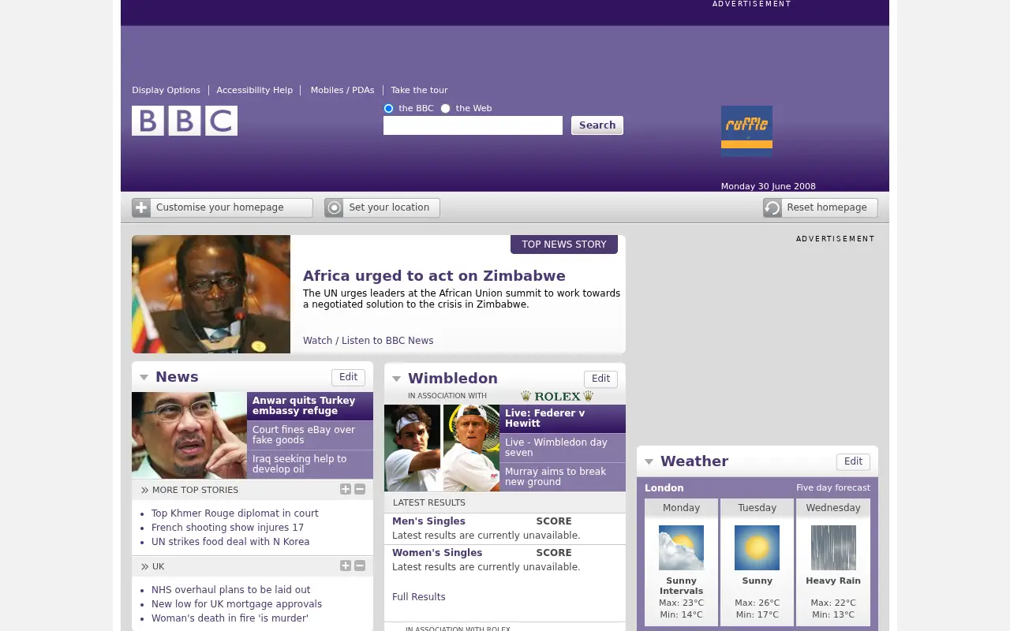Open 'Iraq seeking help to develop oil'
The height and width of the screenshot is (631, 1010).
[299, 464]
